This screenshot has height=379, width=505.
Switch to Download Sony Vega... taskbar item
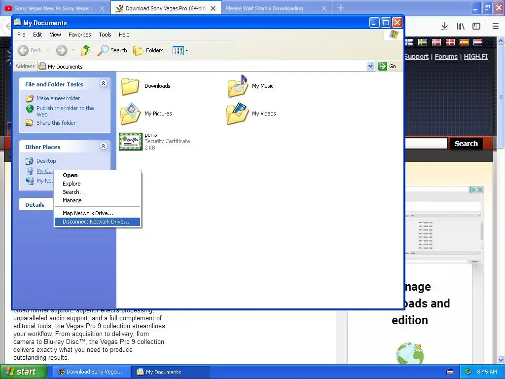pyautogui.click(x=91, y=372)
